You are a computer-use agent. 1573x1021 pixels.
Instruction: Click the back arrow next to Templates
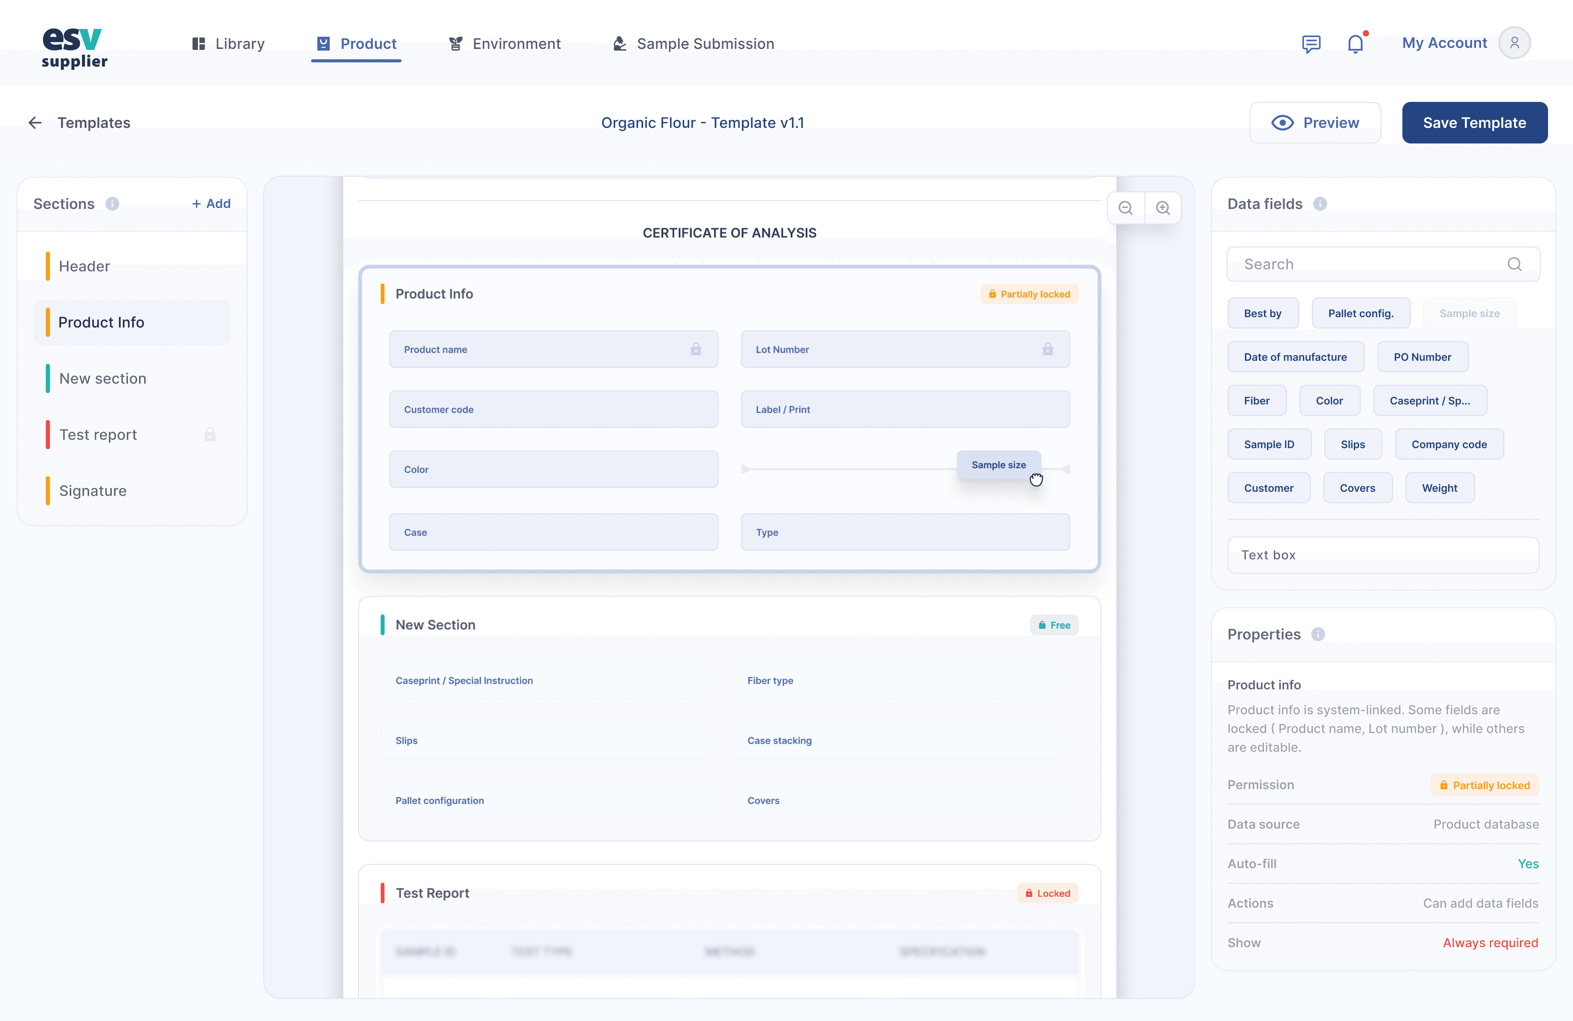click(x=35, y=123)
